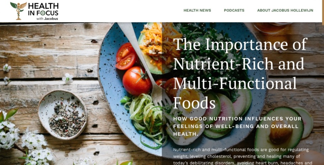Open the Health News menu item
Image resolution: width=324 pixels, height=165 pixels.
point(197,10)
